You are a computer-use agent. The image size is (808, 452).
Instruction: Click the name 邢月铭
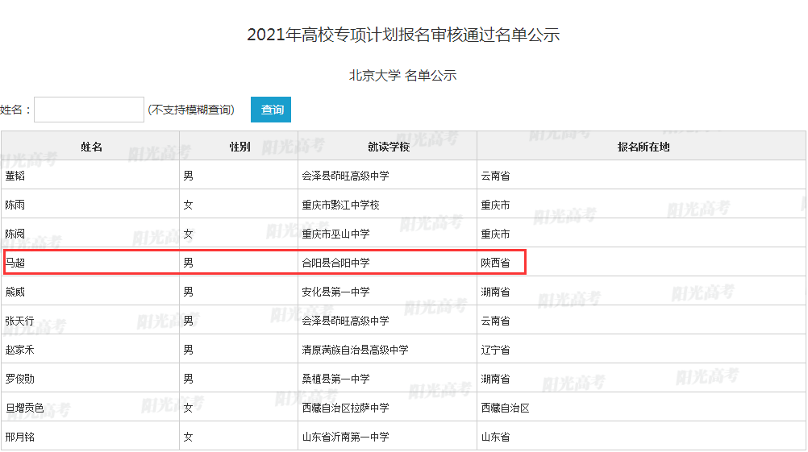[19, 437]
